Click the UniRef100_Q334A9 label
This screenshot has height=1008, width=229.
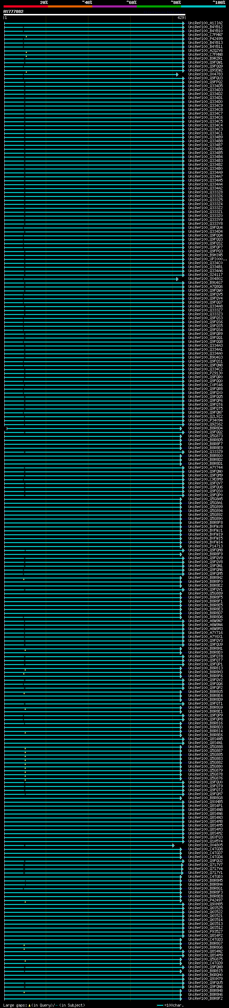tap(205, 173)
